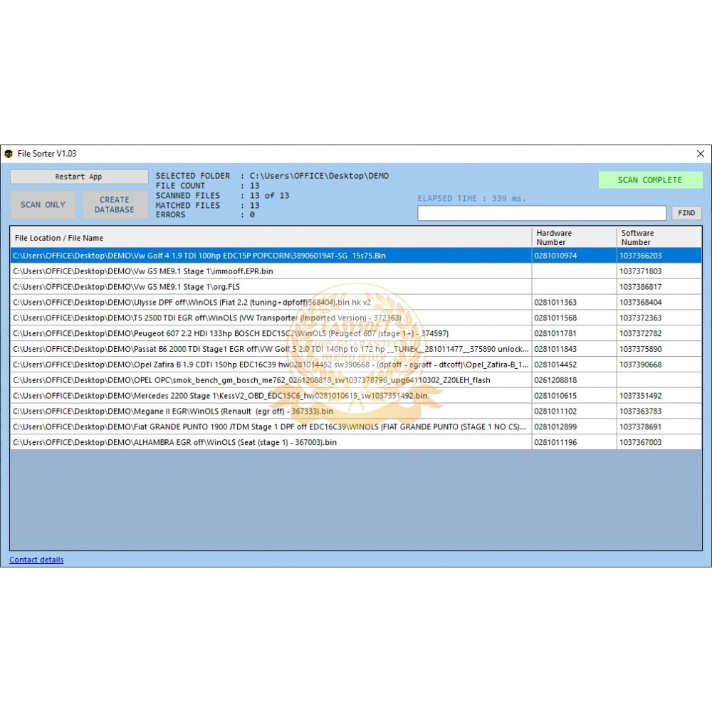
Task: Click hardware number 0281012899
Action: click(x=555, y=426)
